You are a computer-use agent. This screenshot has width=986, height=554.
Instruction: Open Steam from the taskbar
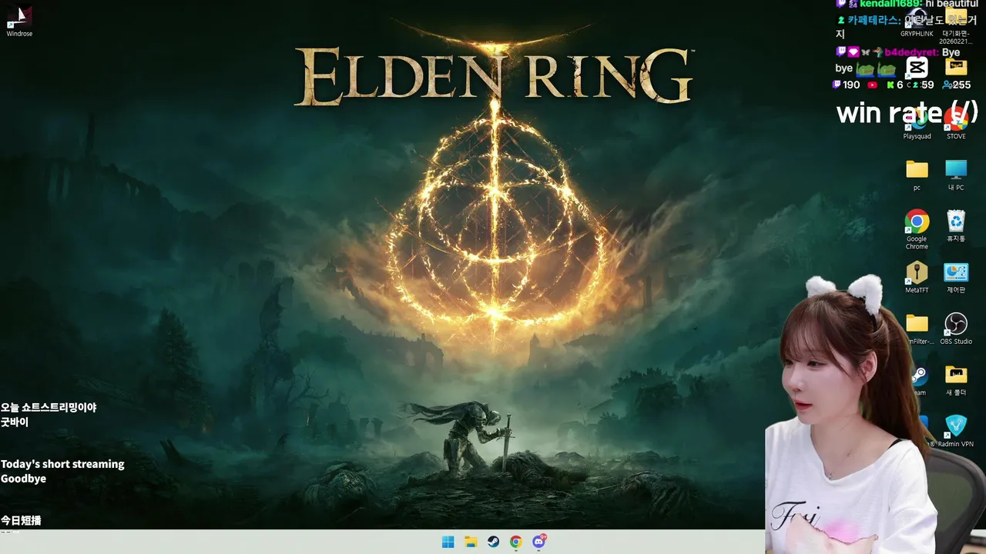coord(493,542)
